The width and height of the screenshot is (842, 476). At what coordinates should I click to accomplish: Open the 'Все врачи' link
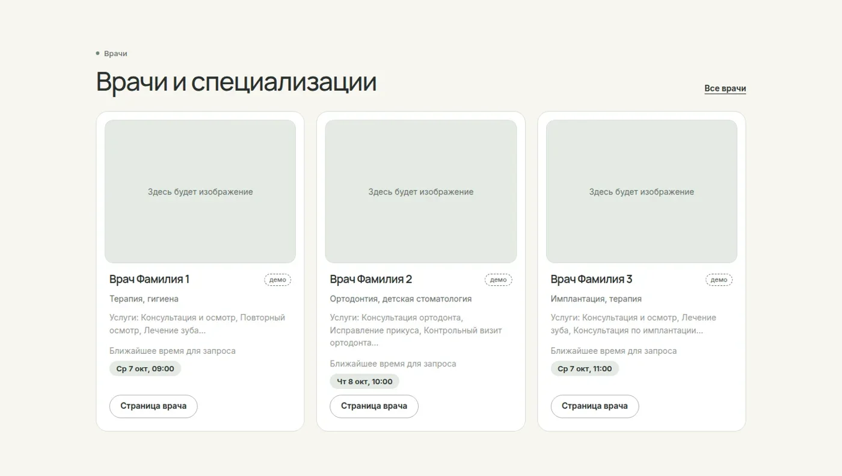[725, 88]
